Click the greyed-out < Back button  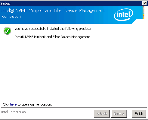pyautogui.click(x=102, y=114)
